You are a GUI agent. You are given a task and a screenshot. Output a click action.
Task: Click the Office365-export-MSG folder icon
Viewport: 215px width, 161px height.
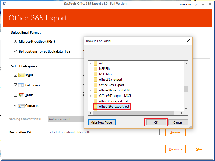coord(95,96)
